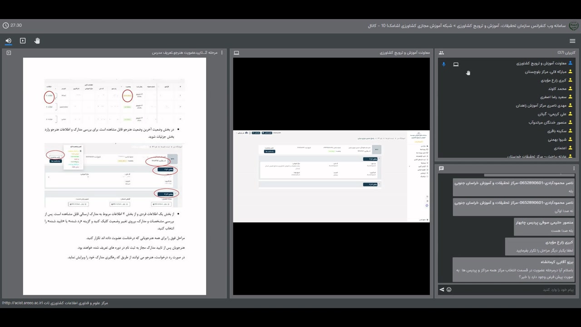Open the emoji picker in chat
The image size is (581, 327).
pos(449,289)
